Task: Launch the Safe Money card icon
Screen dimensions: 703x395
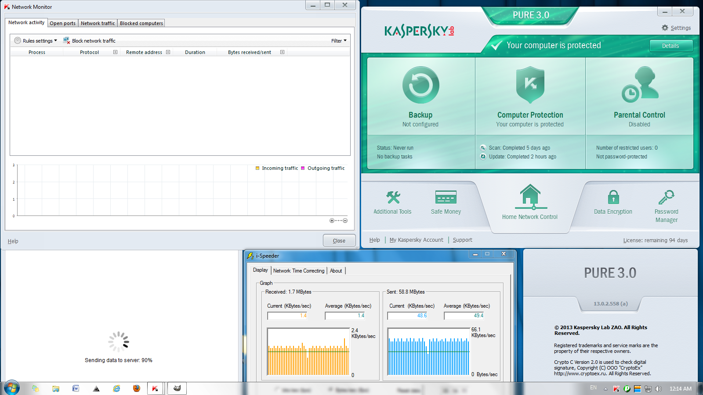Action: coord(446,197)
